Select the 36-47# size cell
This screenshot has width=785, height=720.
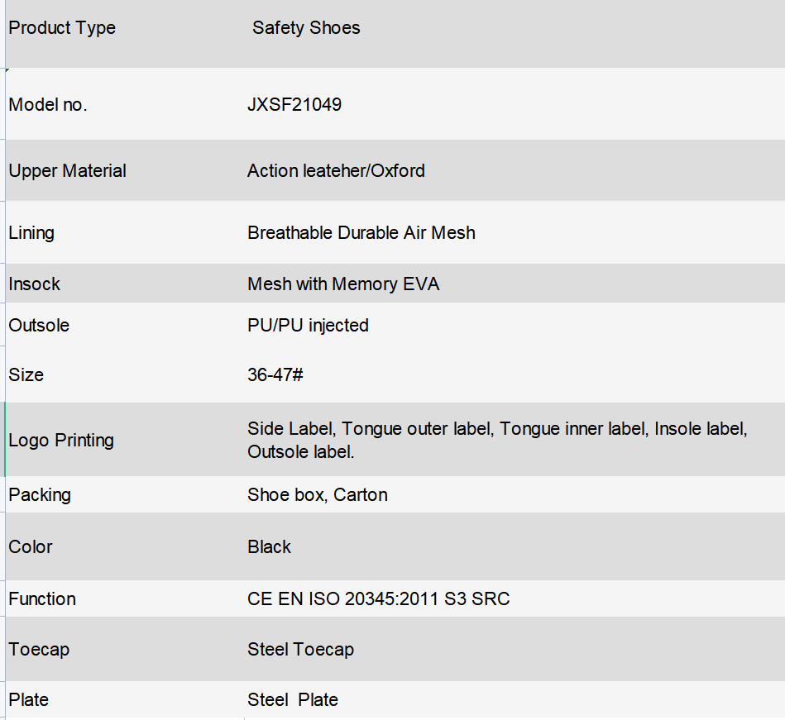click(x=515, y=374)
